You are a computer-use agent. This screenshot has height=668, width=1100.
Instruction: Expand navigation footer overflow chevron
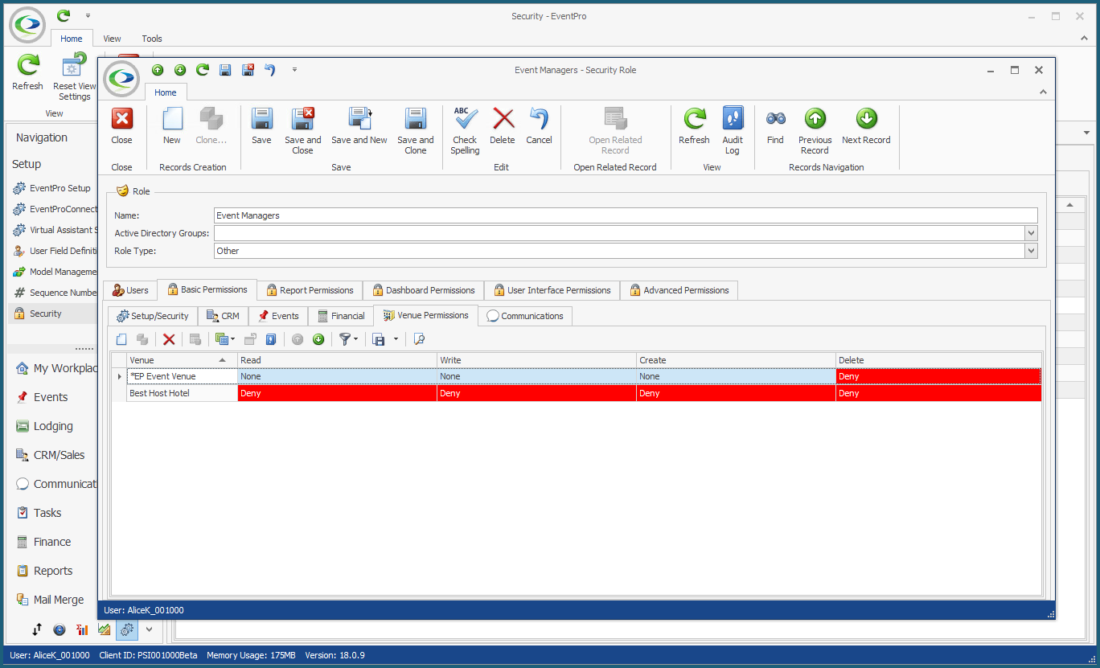pyautogui.click(x=149, y=630)
